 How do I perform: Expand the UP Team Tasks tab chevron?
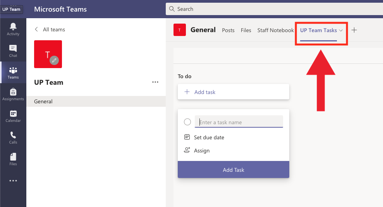coord(341,31)
